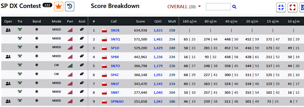The height and width of the screenshot is (107, 304).
Task: Click the multi-operator icon in SN2B row
Action: point(8,30)
